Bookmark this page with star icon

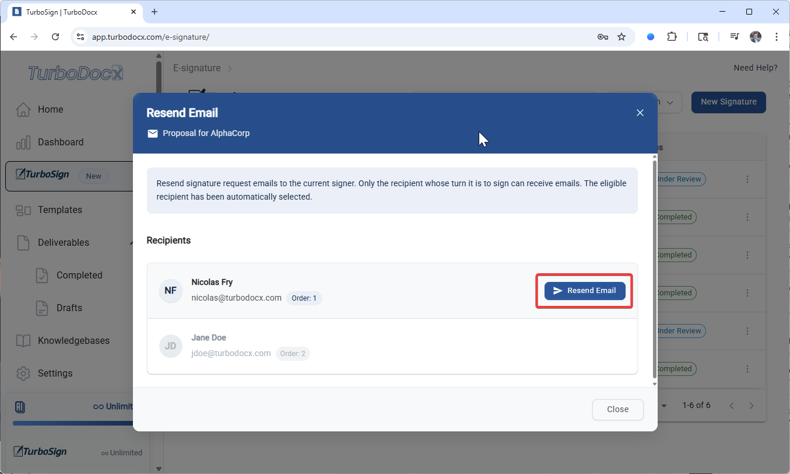(x=622, y=37)
